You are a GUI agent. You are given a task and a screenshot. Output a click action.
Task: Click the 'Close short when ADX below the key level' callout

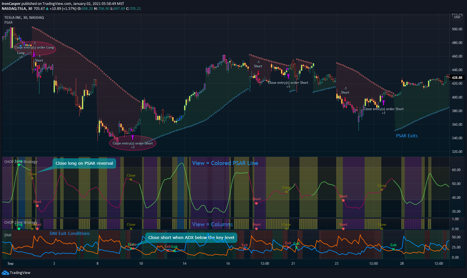[x=191, y=238]
